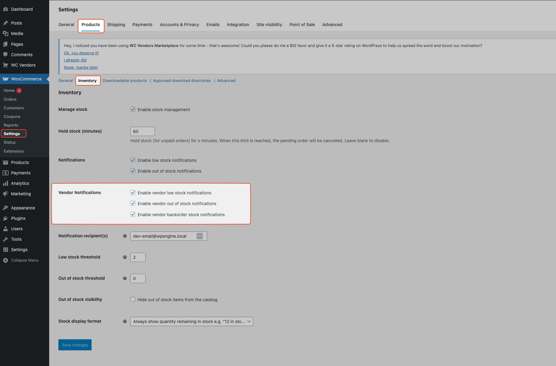Click the Analytics bar chart icon

[5, 183]
